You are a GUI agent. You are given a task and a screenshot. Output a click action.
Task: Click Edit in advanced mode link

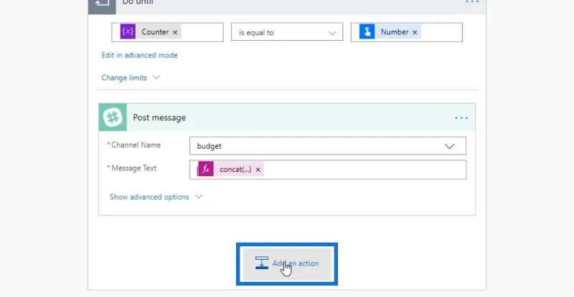(139, 55)
